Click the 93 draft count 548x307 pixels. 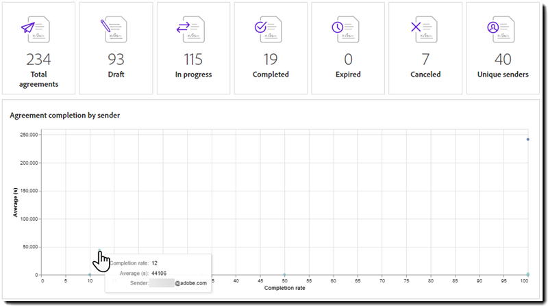116,59
